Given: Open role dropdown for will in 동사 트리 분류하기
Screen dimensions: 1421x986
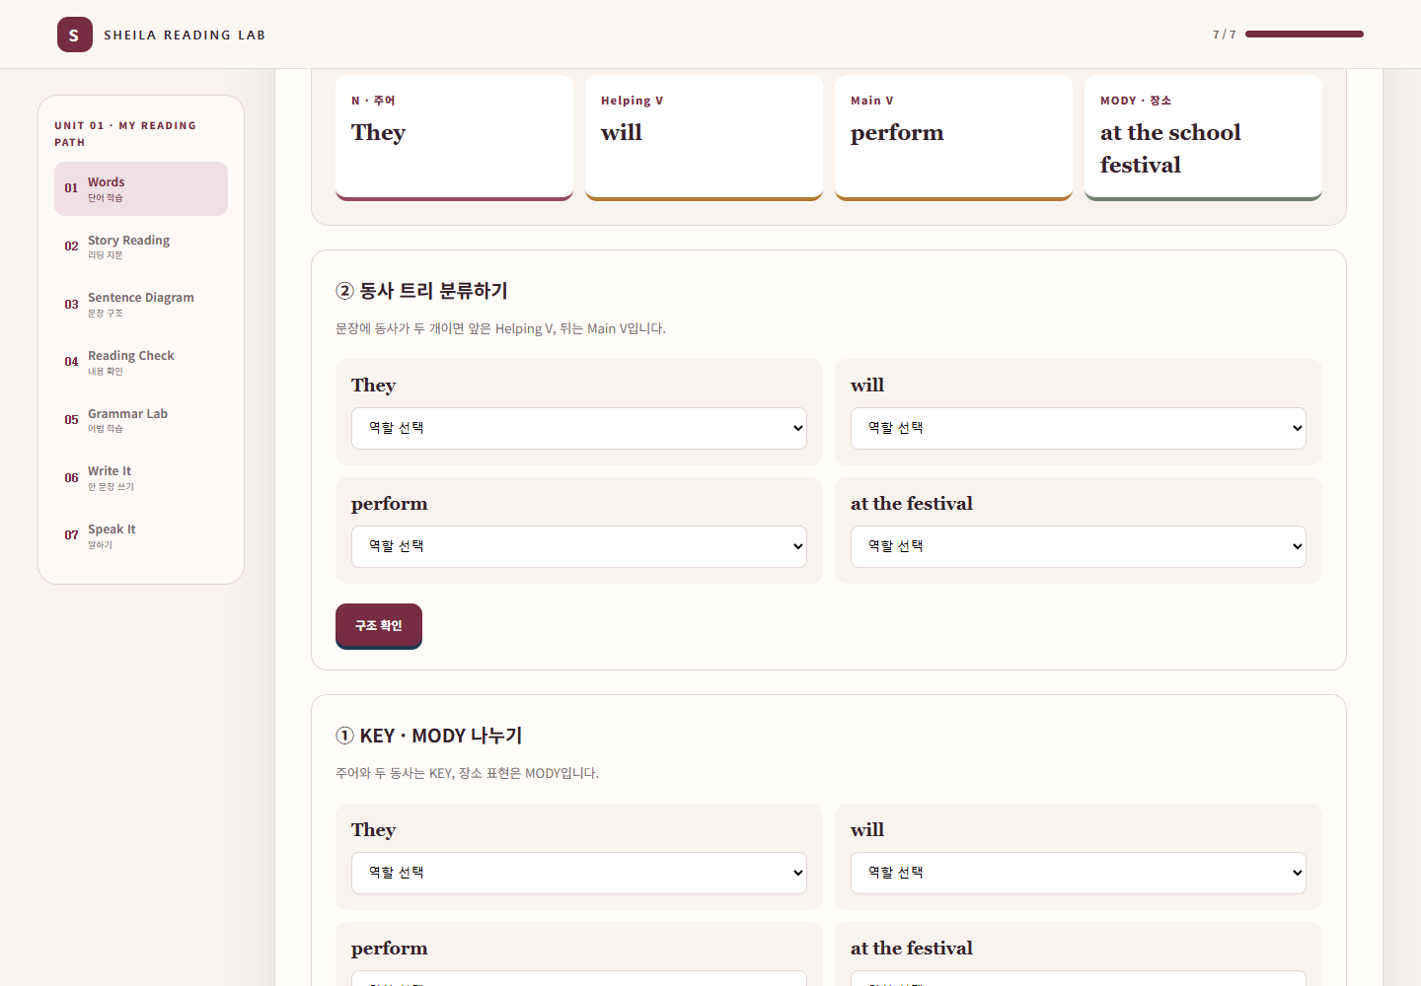Looking at the screenshot, I should (x=1079, y=428).
